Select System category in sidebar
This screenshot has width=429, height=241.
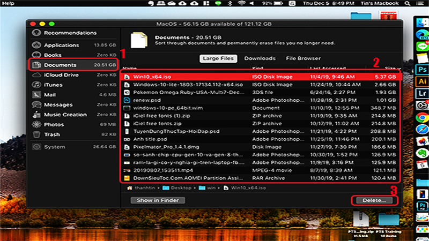click(x=73, y=147)
